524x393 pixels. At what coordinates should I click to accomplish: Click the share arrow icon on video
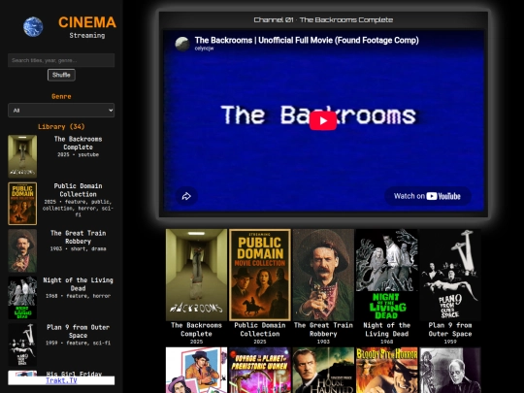click(186, 196)
